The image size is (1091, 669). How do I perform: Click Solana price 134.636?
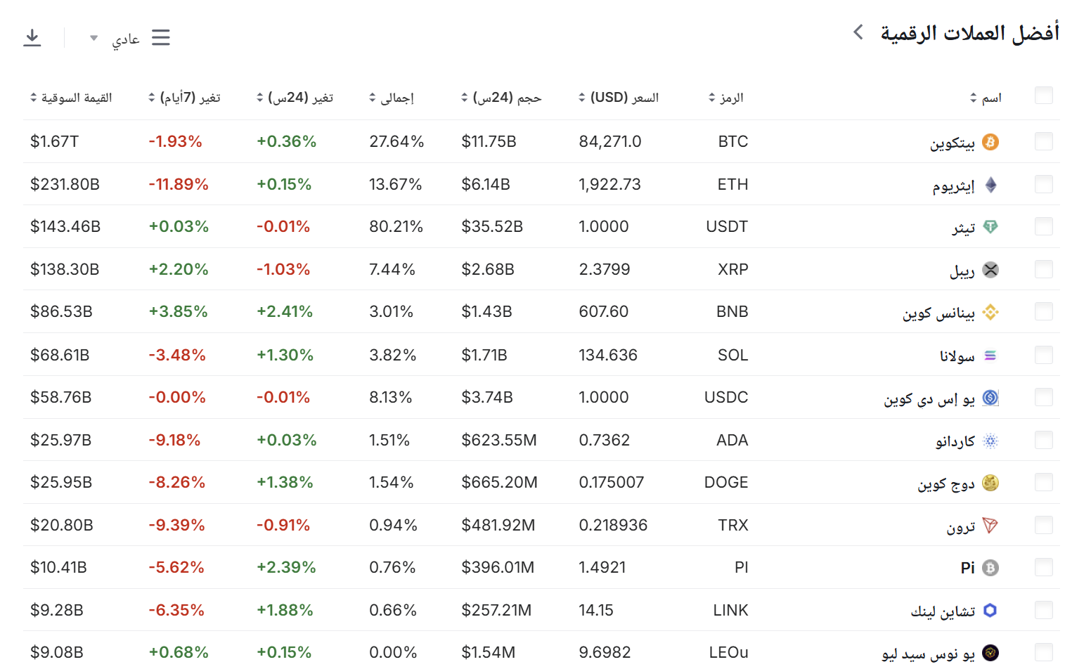[608, 356]
